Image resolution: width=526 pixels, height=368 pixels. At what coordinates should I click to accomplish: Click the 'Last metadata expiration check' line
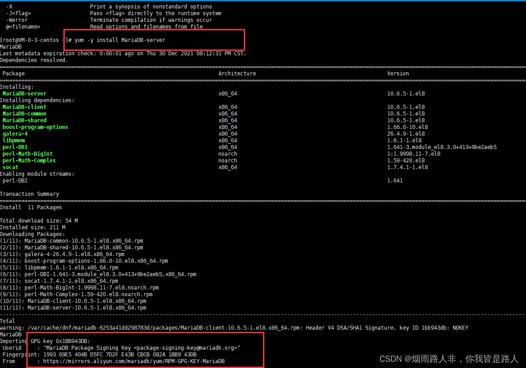pyautogui.click(x=123, y=53)
